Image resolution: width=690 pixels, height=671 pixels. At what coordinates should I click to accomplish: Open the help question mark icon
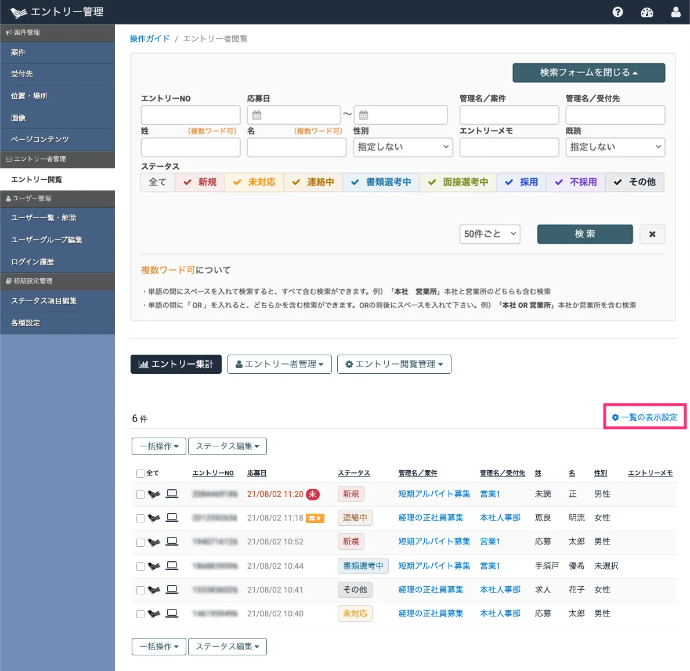click(x=617, y=12)
